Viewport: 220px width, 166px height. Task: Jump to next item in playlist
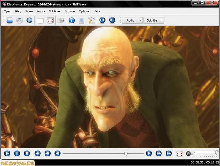(x=112, y=20)
